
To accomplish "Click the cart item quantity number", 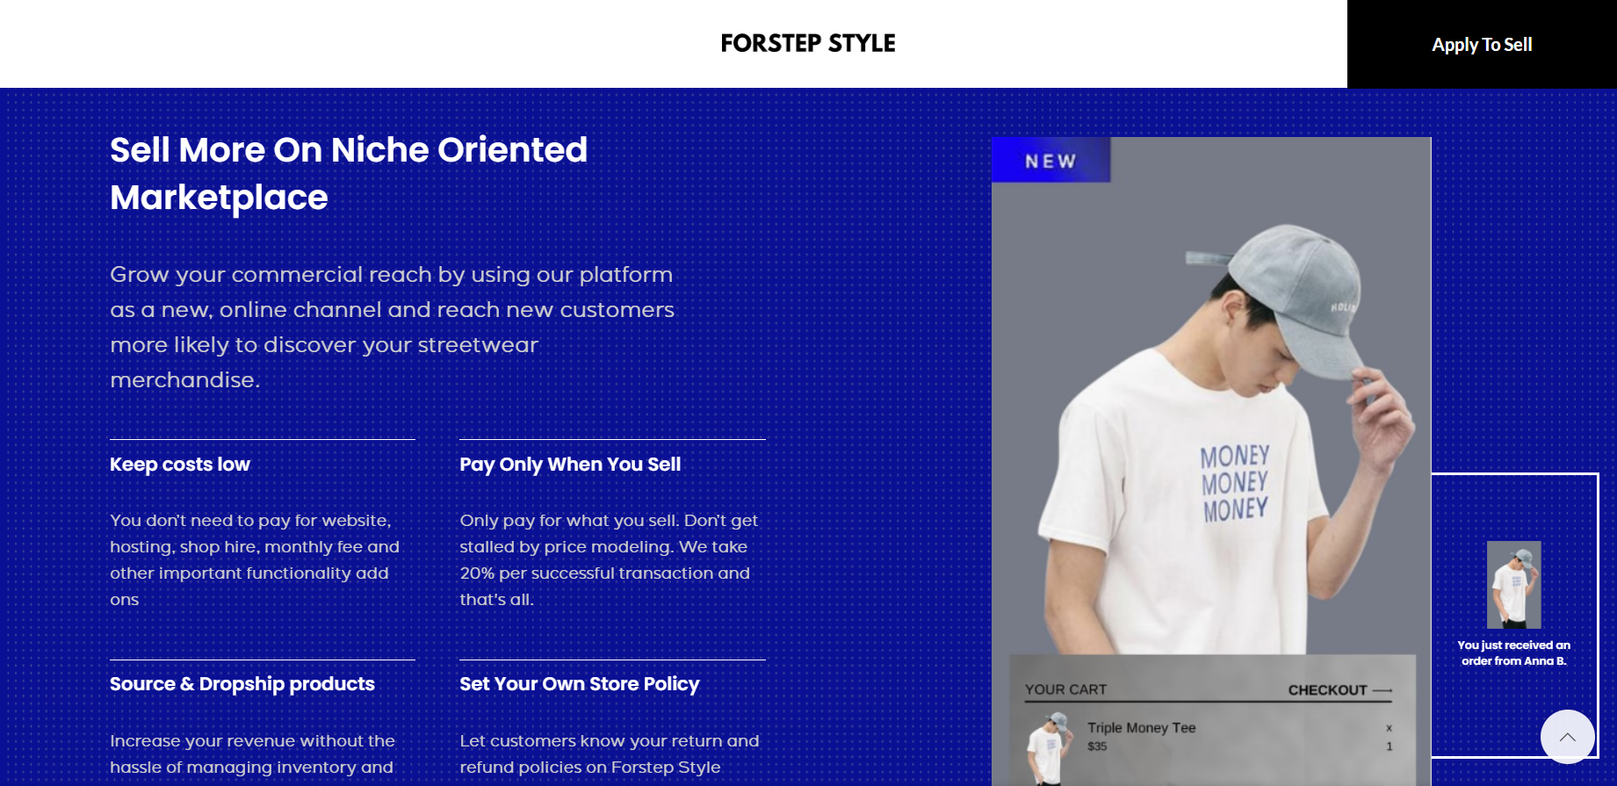I will (1389, 746).
